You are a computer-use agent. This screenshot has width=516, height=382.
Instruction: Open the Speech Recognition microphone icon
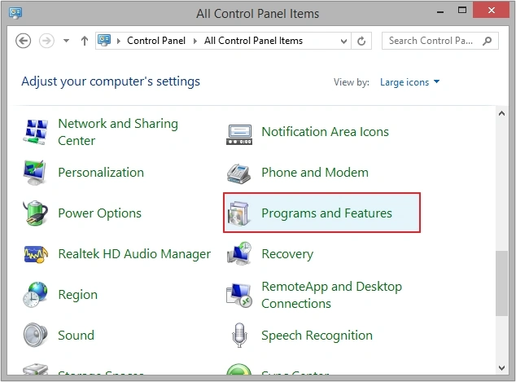tap(239, 336)
